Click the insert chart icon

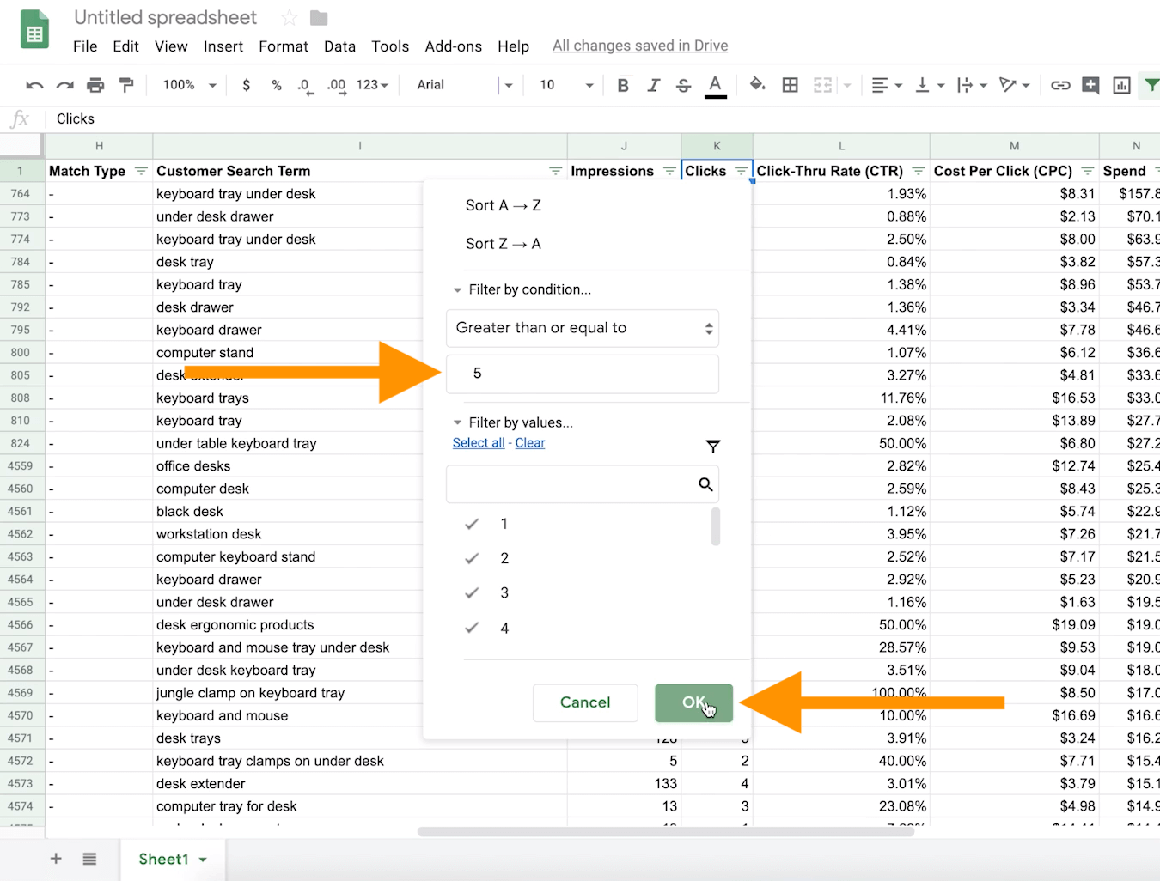(x=1121, y=85)
